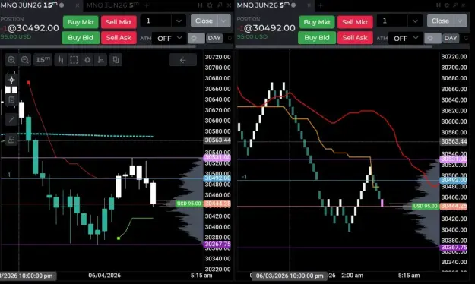
Task: Click quantity field in right panel
Action: tap(393, 21)
